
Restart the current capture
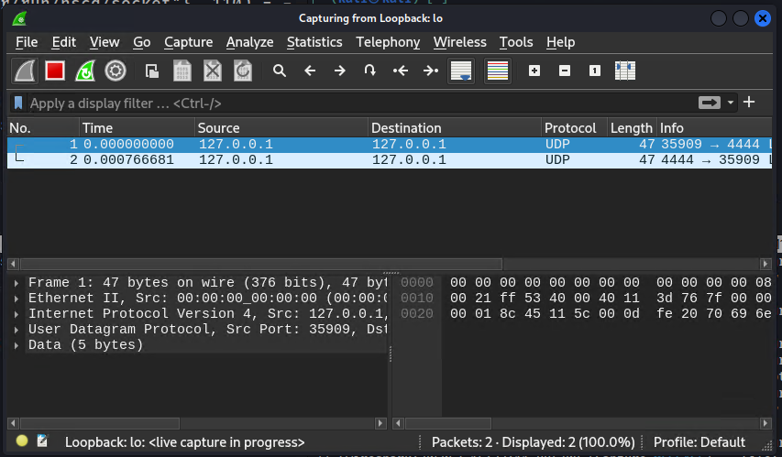[x=85, y=71]
